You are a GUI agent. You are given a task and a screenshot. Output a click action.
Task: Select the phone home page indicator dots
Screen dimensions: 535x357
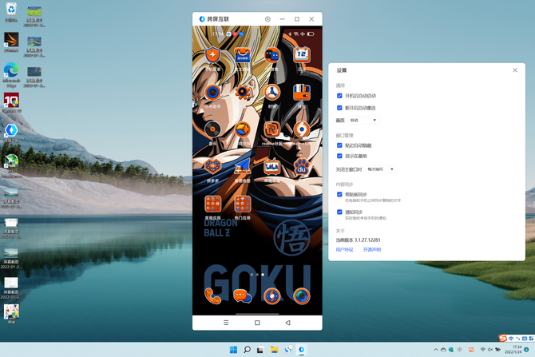pos(257,275)
